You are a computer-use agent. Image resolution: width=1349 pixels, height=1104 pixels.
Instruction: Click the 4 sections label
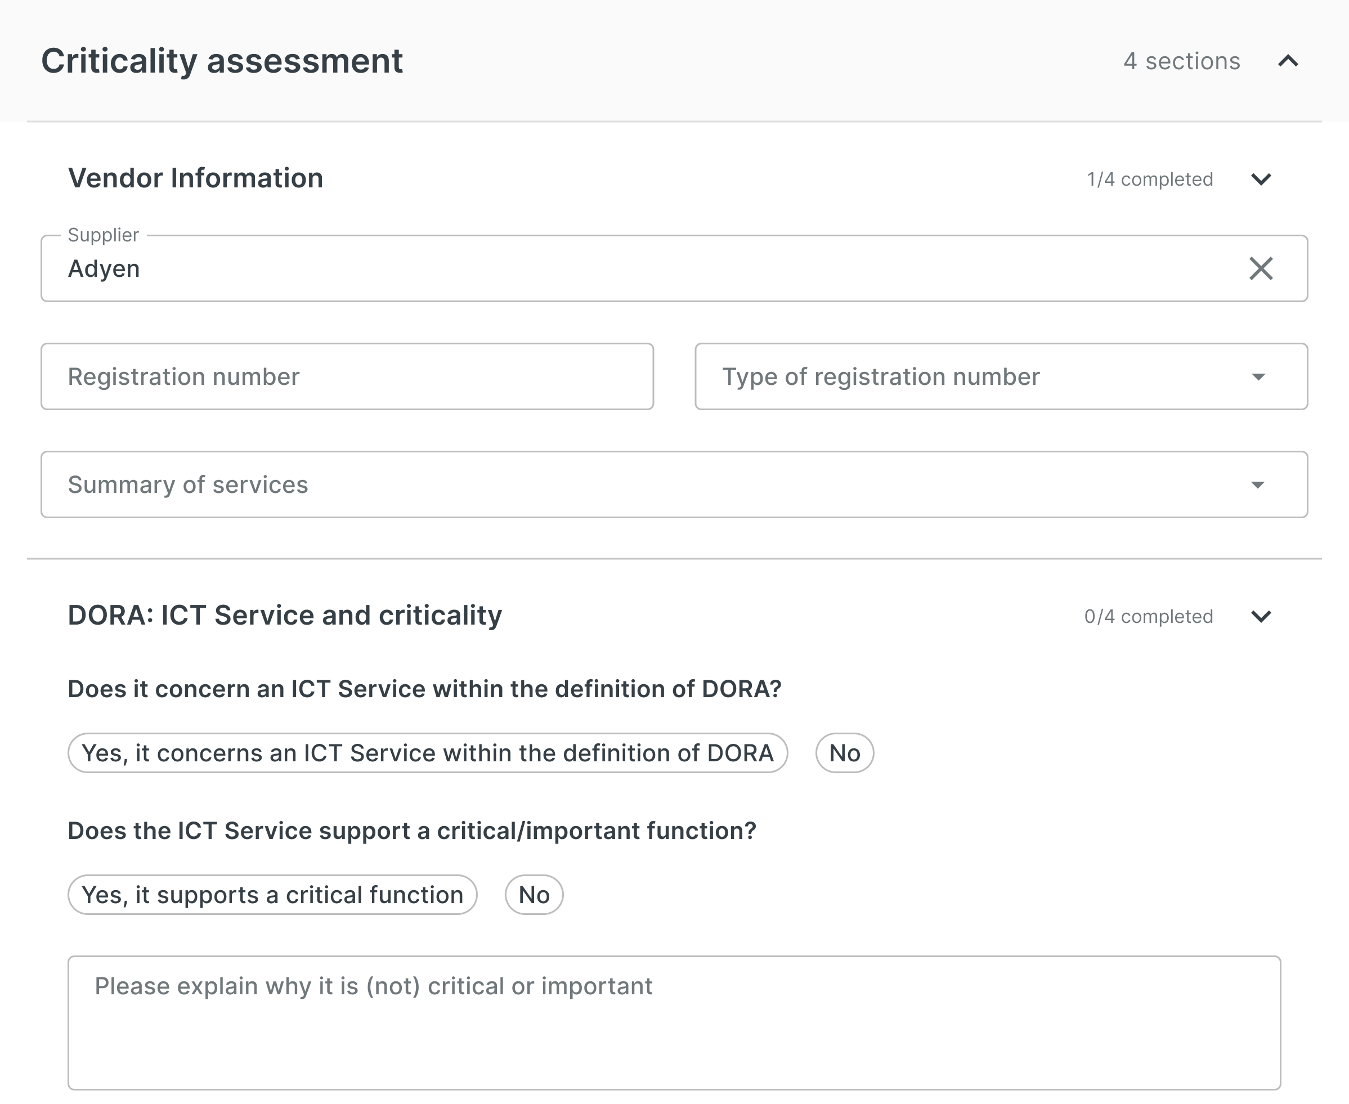(x=1181, y=61)
